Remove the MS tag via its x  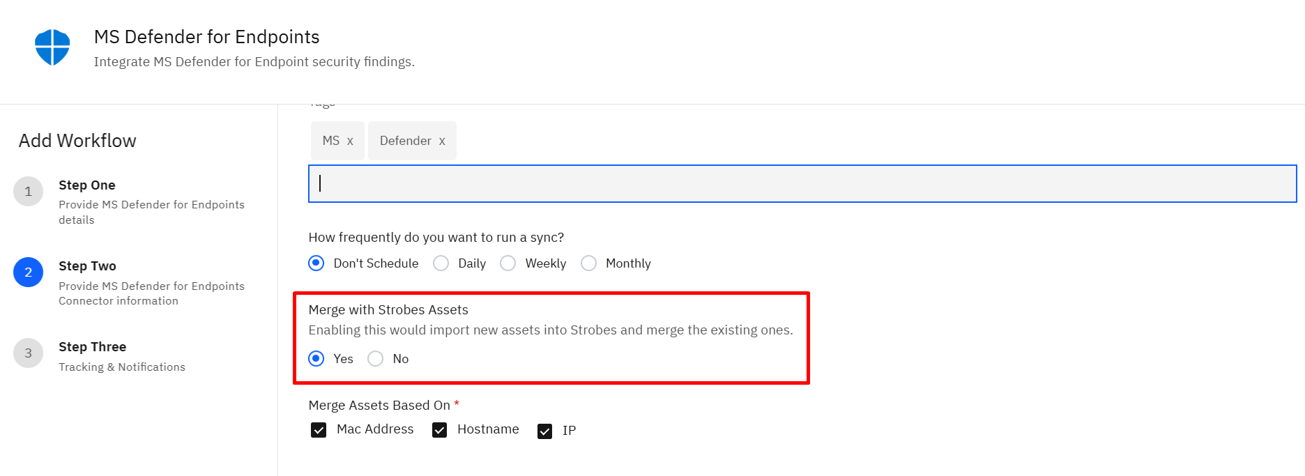[350, 141]
